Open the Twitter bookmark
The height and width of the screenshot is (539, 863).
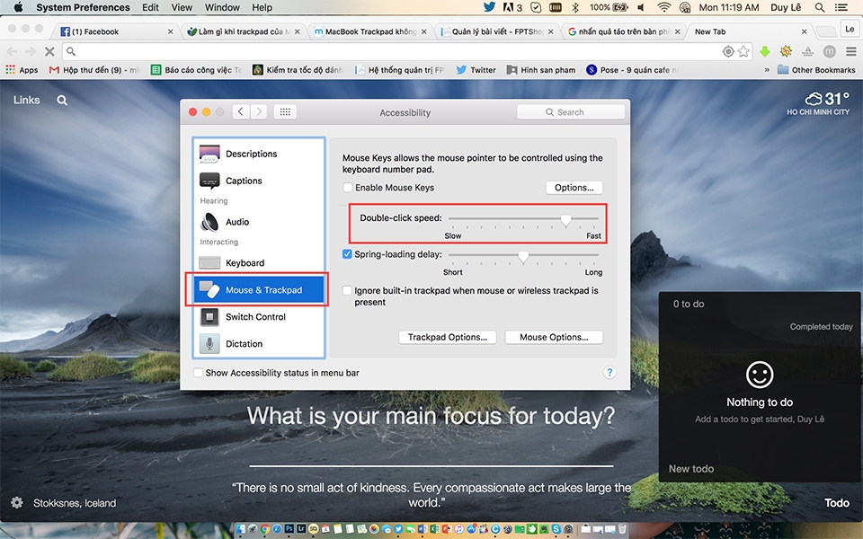coord(476,70)
